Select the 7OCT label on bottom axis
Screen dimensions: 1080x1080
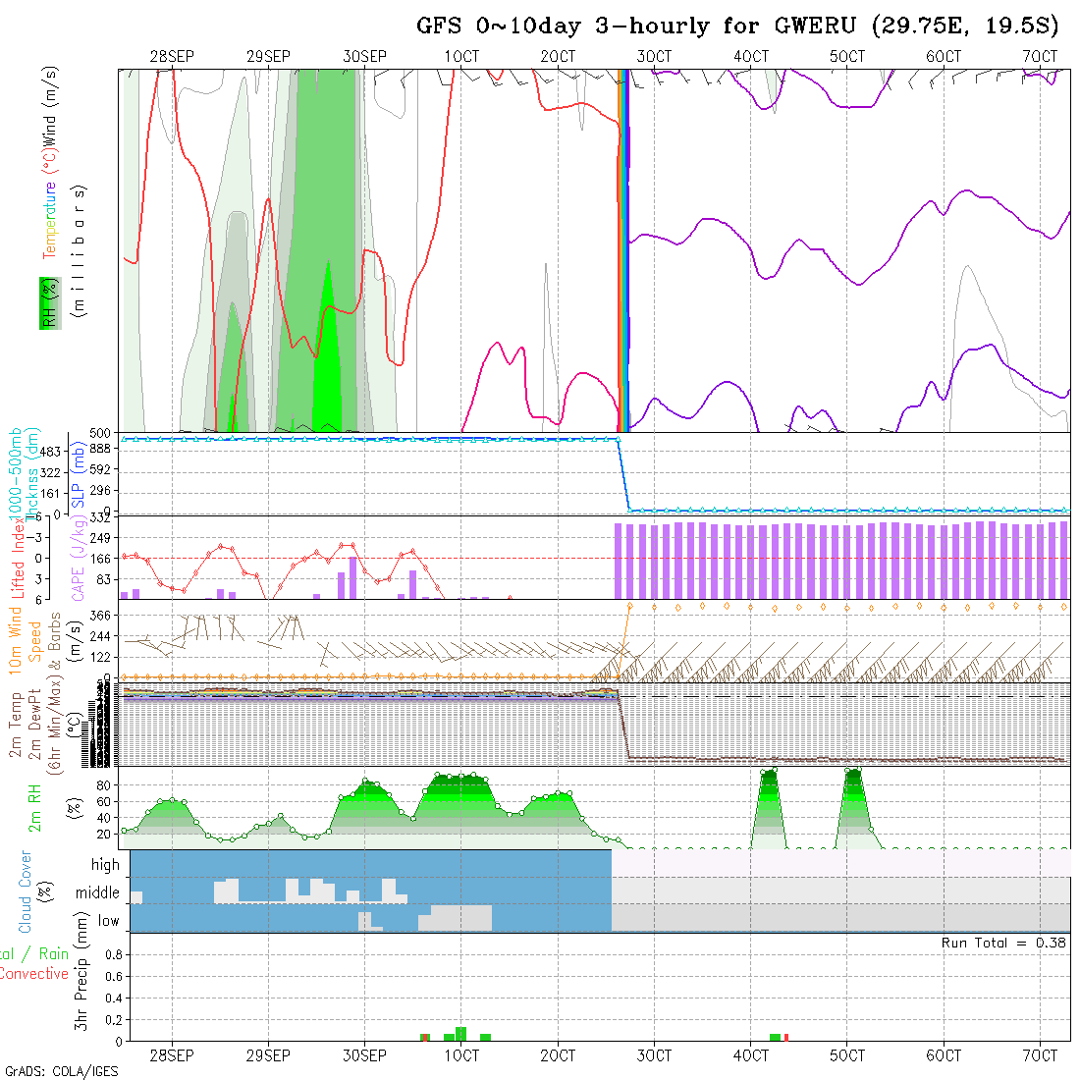click(1040, 1055)
